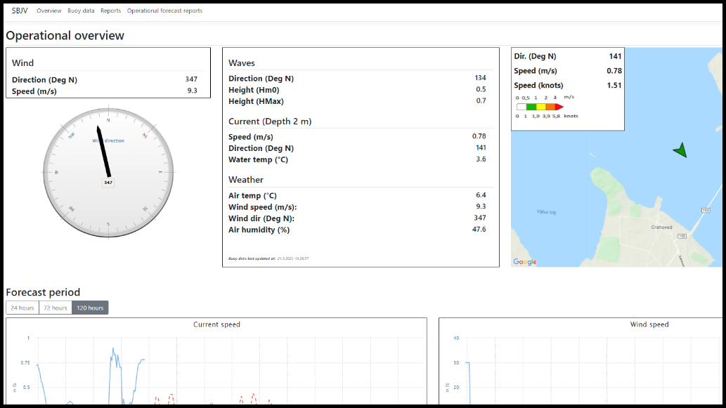Go to the Reports page
Image resolution: width=726 pixels, height=408 pixels.
(x=110, y=11)
